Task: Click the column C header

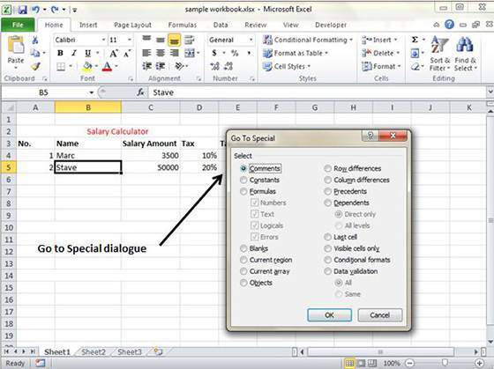Action: [151, 107]
